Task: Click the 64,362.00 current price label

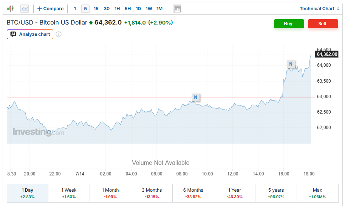Action: [x=327, y=54]
